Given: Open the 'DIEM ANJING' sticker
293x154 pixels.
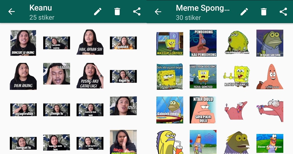Looking at the screenshot, I should pos(23,76).
